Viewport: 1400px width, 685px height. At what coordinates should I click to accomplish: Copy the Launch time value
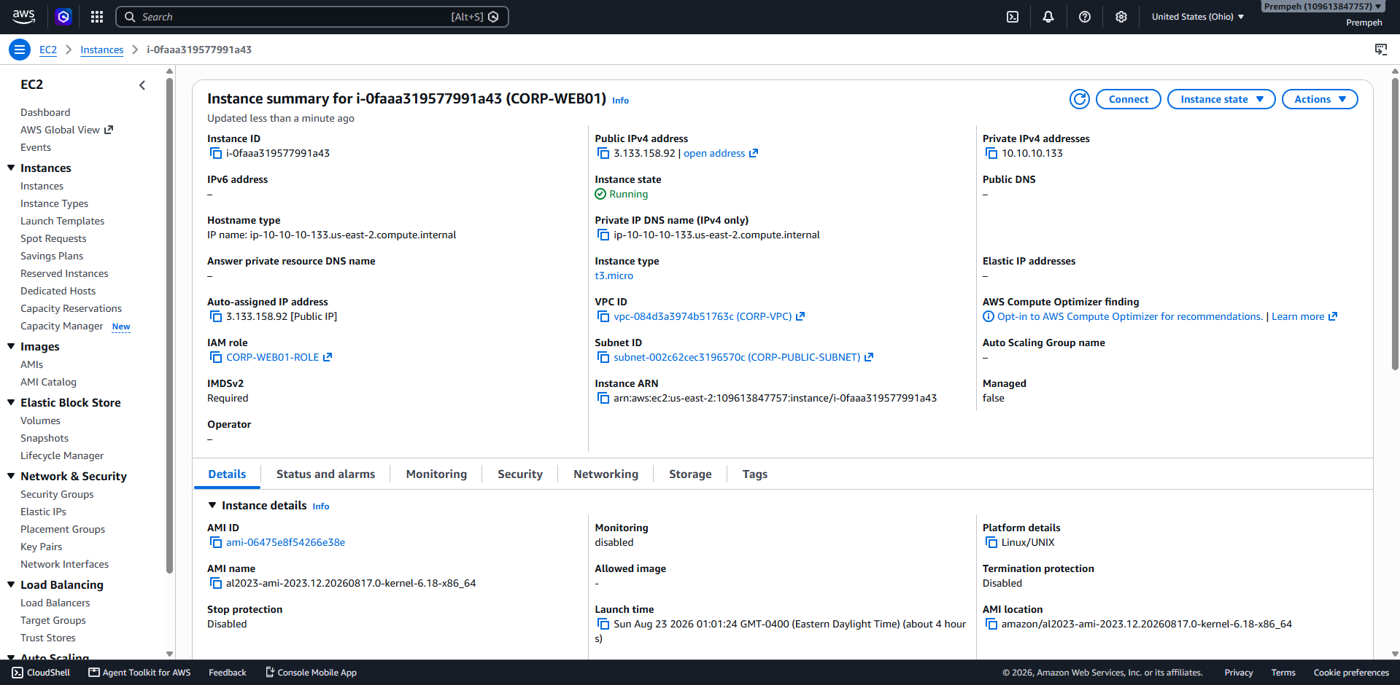[603, 624]
